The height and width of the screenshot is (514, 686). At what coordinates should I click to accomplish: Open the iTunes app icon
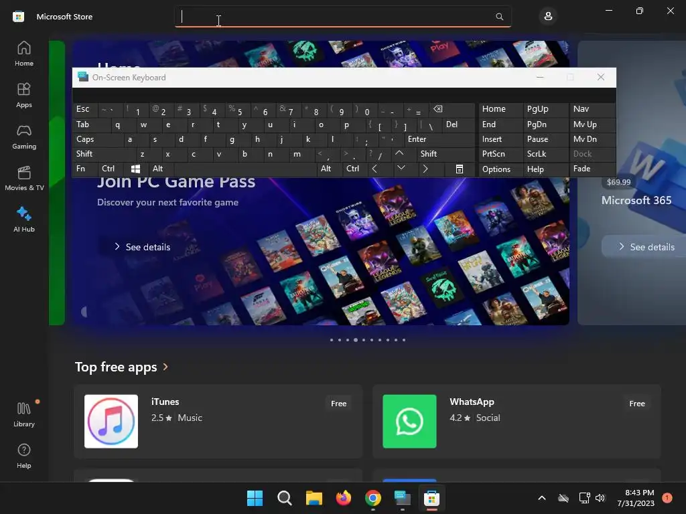coord(111,422)
